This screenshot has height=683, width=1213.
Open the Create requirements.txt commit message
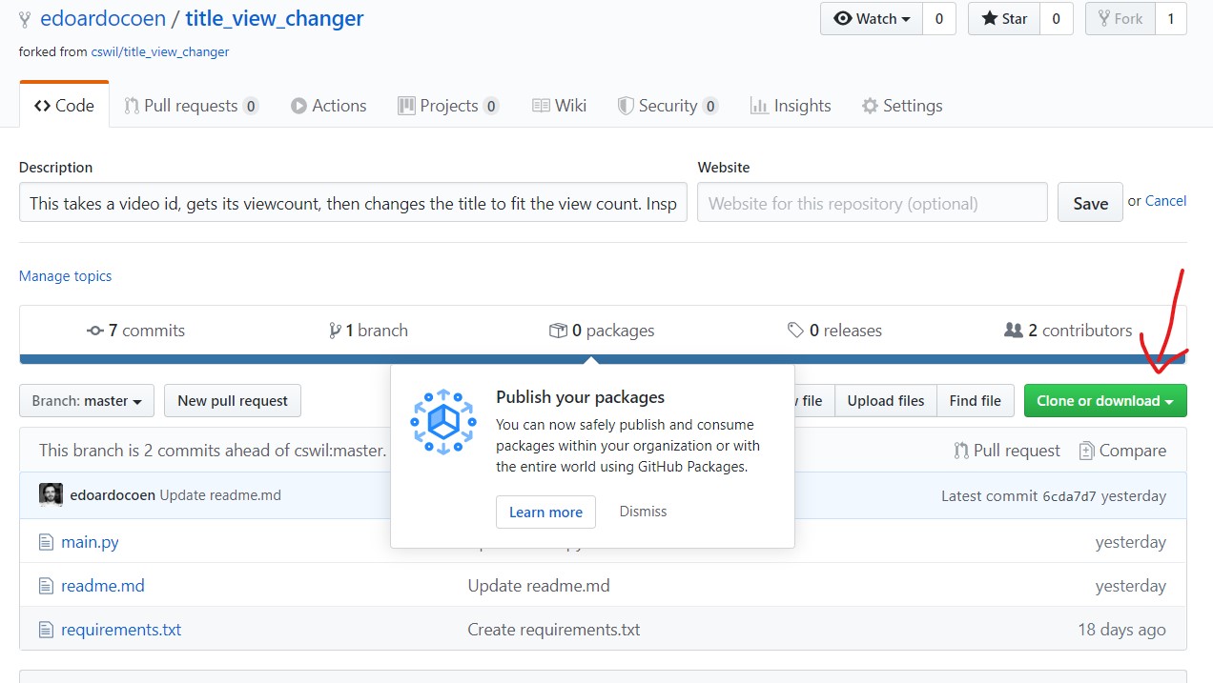(x=554, y=630)
